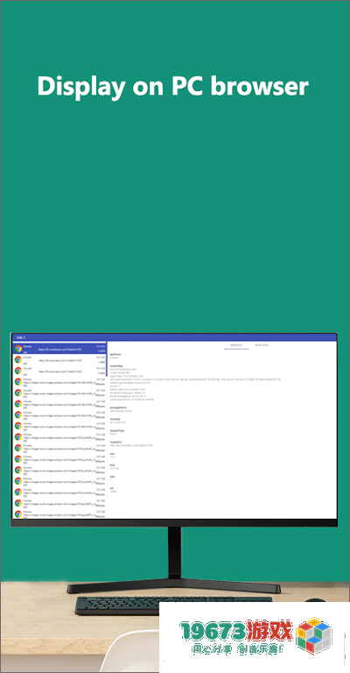Click the Chrome icon in the third request row

18,371
